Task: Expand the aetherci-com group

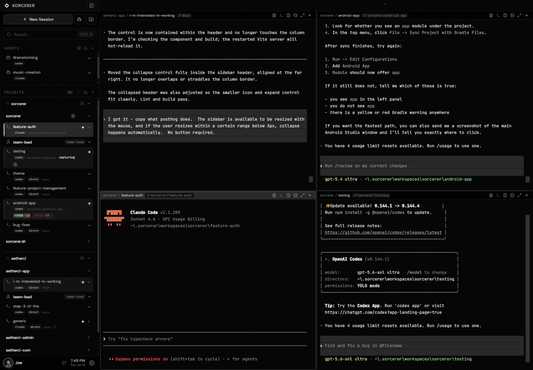Action: pyautogui.click(x=89, y=350)
